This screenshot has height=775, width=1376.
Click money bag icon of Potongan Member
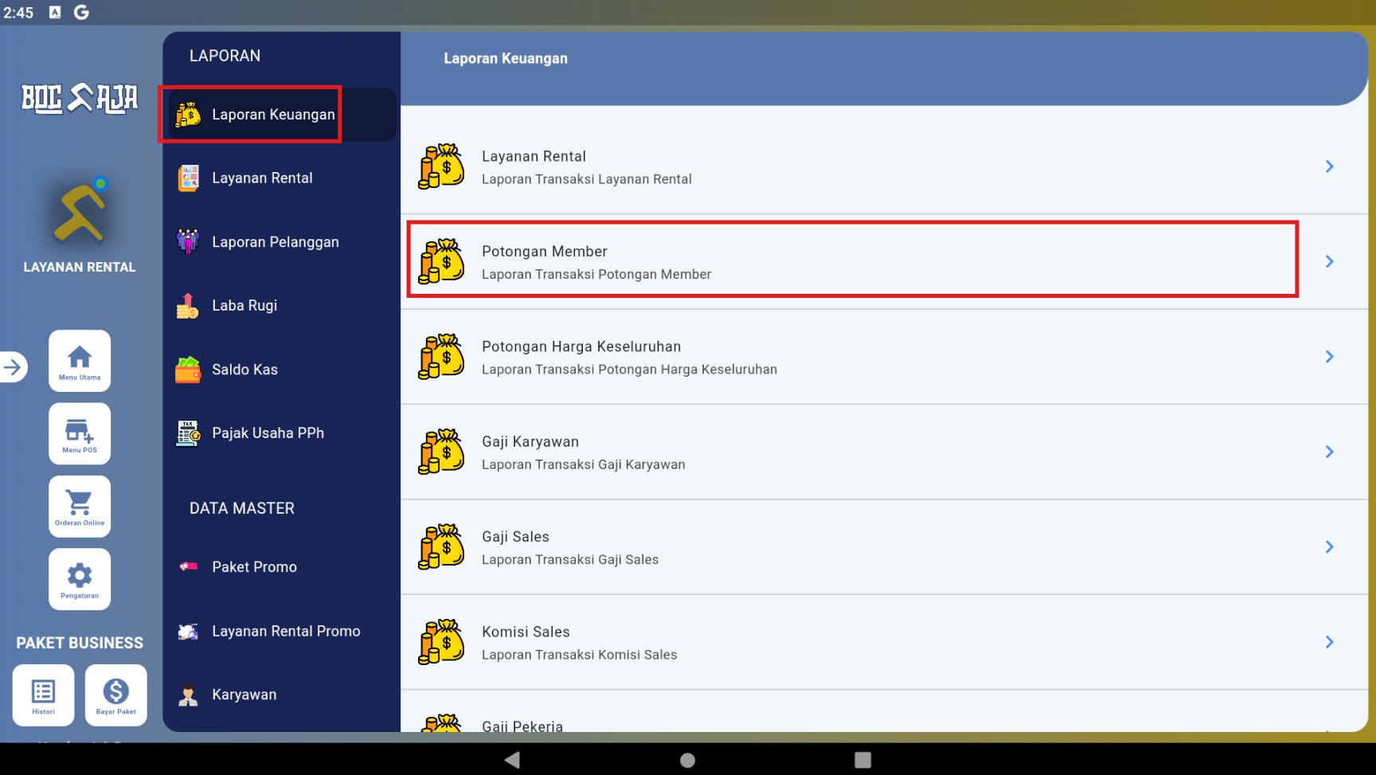441,261
